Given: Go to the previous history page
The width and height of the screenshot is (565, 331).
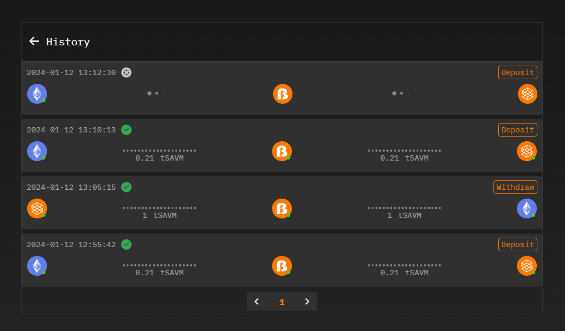Looking at the screenshot, I should 256,301.
